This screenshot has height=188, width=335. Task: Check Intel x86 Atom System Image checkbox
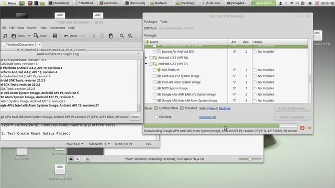(154, 82)
